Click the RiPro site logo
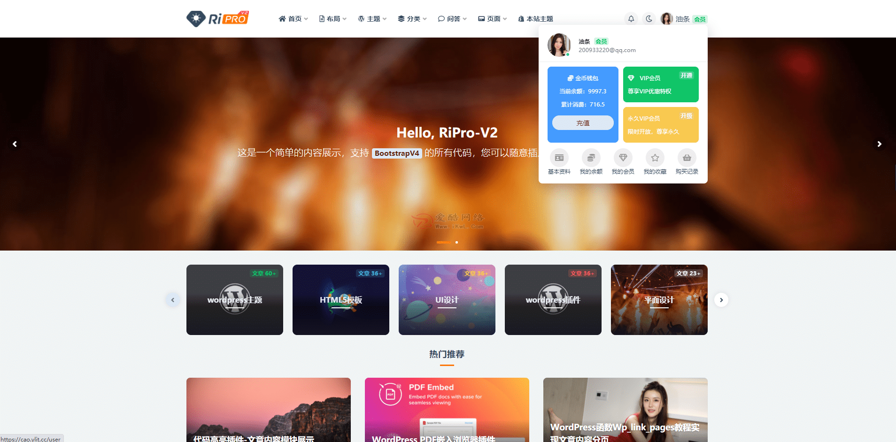Screen dimensions: 896x442 point(217,18)
